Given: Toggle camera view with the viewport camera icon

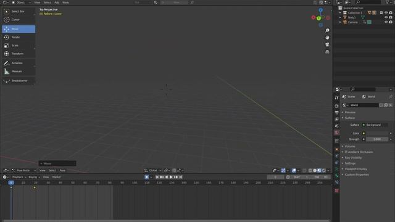Looking at the screenshot, I should [x=327, y=44].
